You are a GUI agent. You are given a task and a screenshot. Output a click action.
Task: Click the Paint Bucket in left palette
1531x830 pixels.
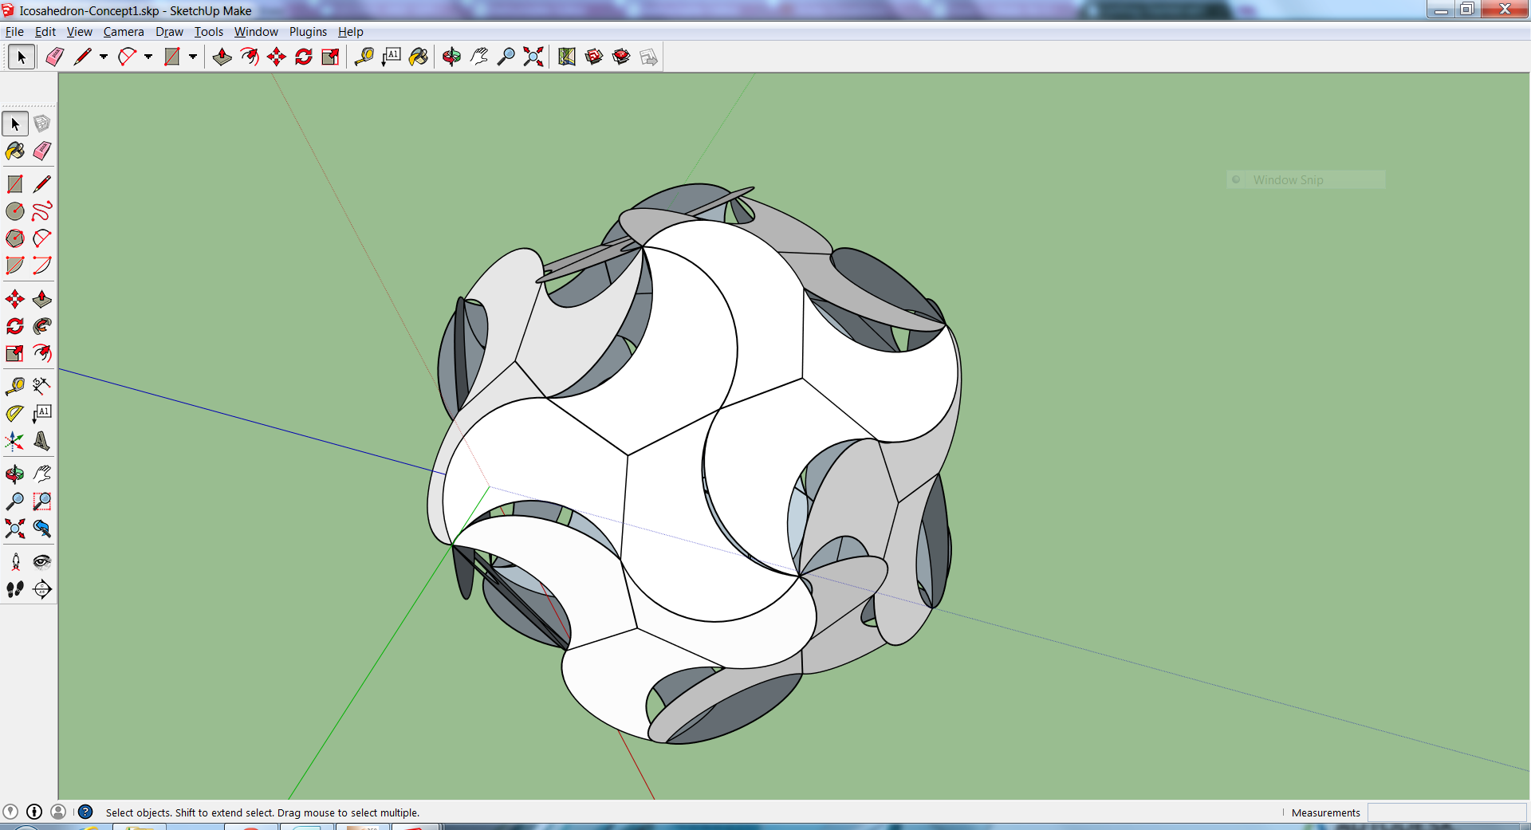click(x=15, y=151)
